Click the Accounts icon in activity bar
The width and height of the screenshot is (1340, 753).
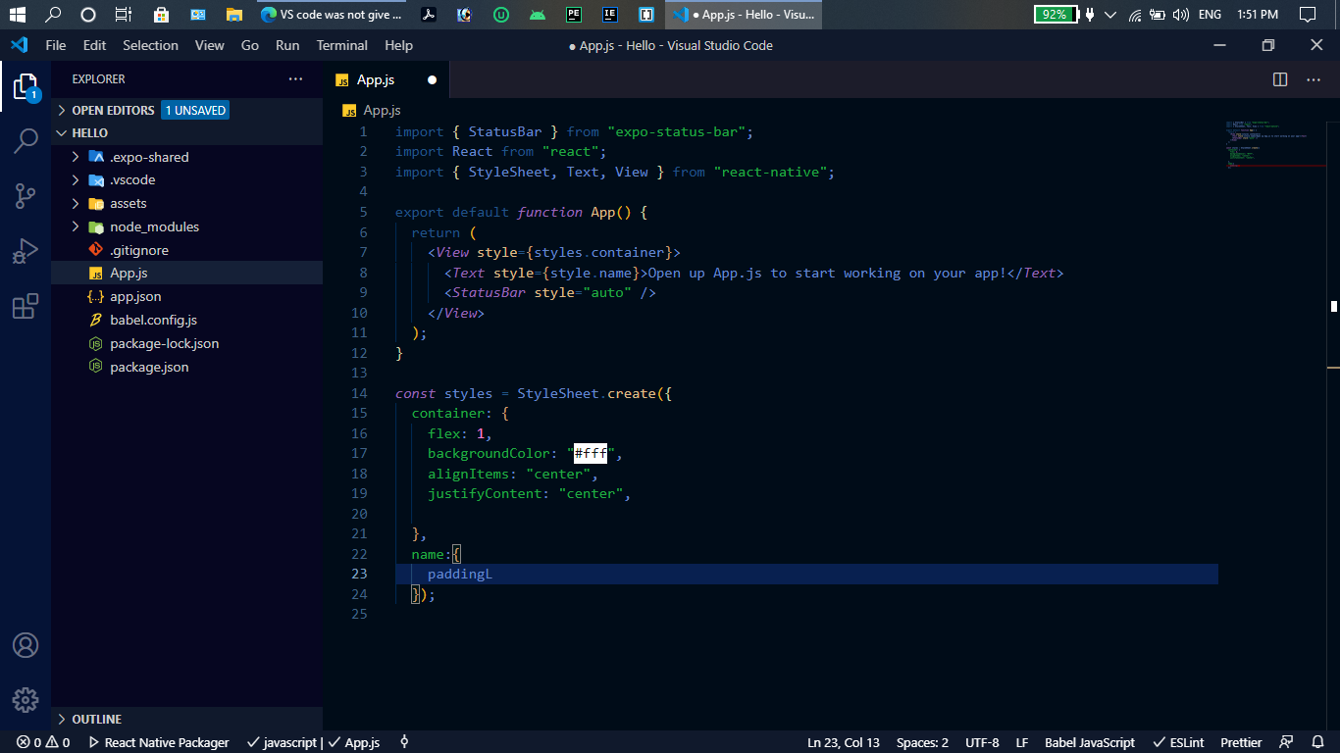pyautogui.click(x=25, y=645)
